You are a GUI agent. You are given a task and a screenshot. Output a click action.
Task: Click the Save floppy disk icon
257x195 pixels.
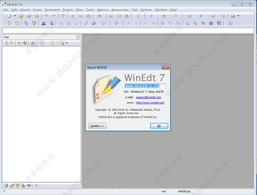coord(29,16)
